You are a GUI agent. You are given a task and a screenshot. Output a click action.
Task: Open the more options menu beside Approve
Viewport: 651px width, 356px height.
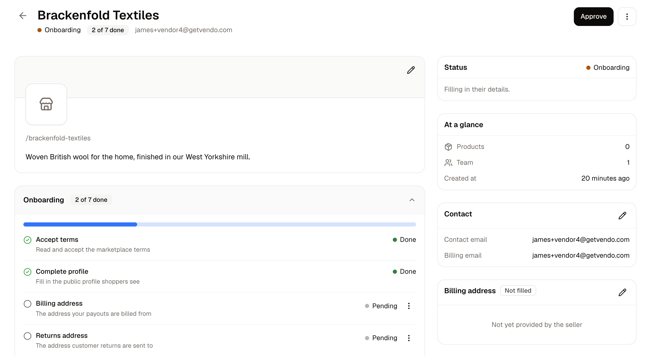[x=627, y=16]
